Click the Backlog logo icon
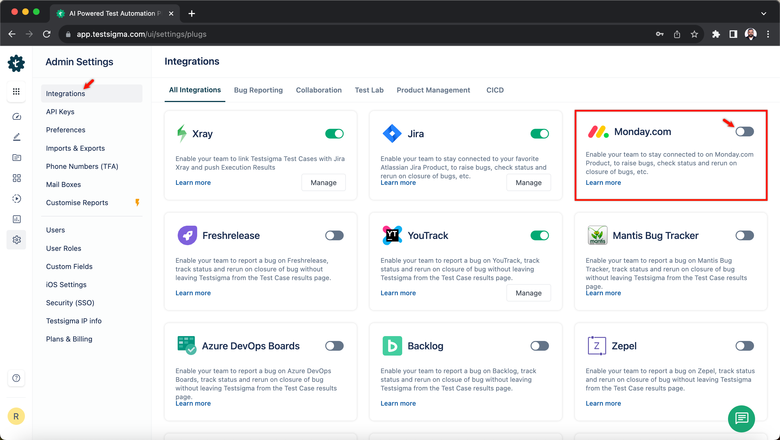The width and height of the screenshot is (780, 440). click(x=392, y=346)
